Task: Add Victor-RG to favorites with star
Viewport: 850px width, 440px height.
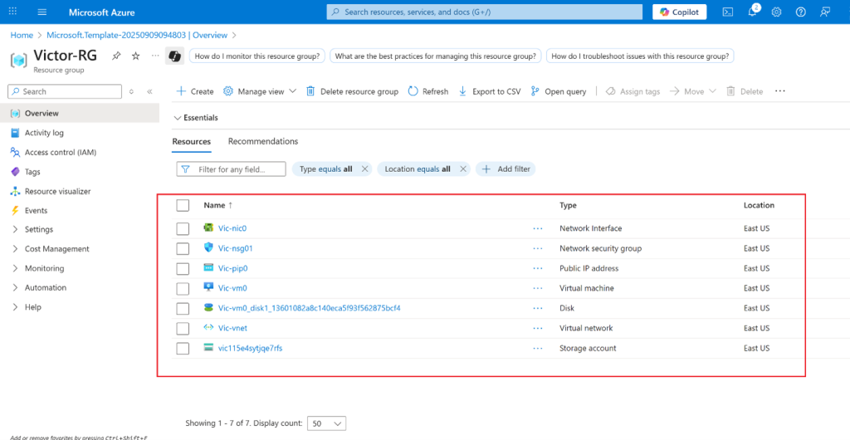Action: (x=136, y=56)
